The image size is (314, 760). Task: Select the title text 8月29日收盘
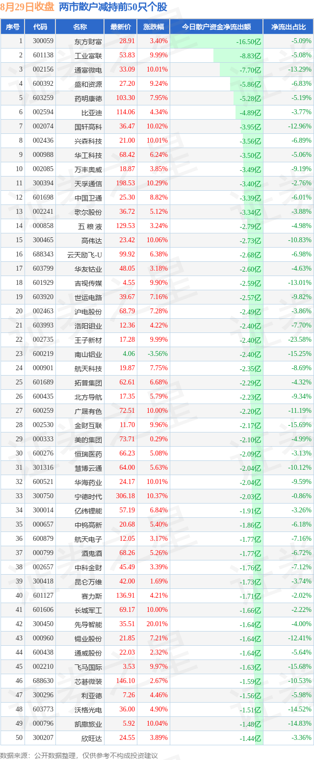[27, 7]
